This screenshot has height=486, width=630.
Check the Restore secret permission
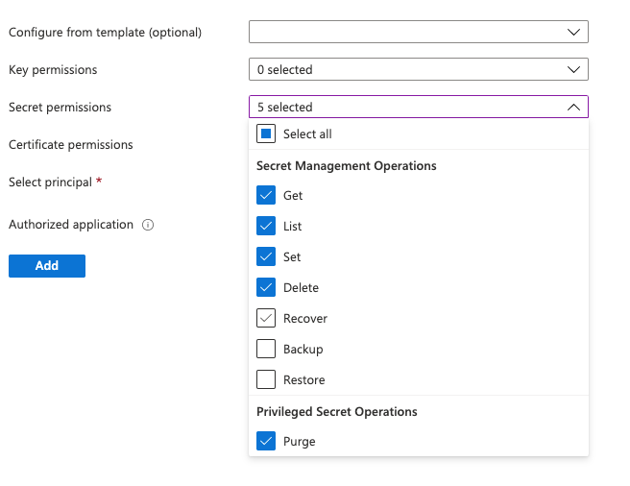tap(266, 380)
